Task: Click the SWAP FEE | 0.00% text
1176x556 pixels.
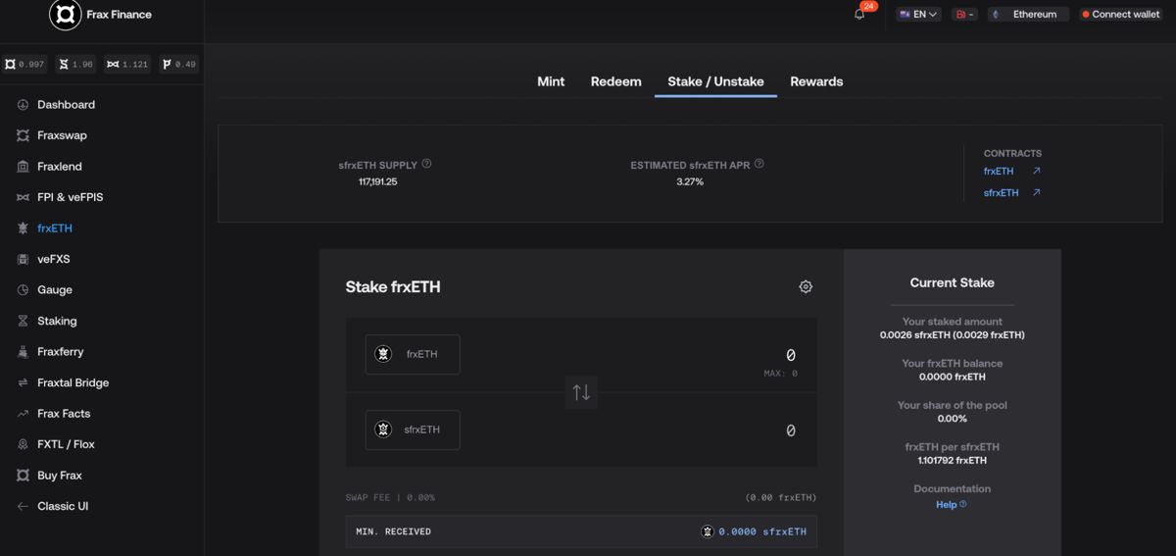Action: pyautogui.click(x=390, y=497)
